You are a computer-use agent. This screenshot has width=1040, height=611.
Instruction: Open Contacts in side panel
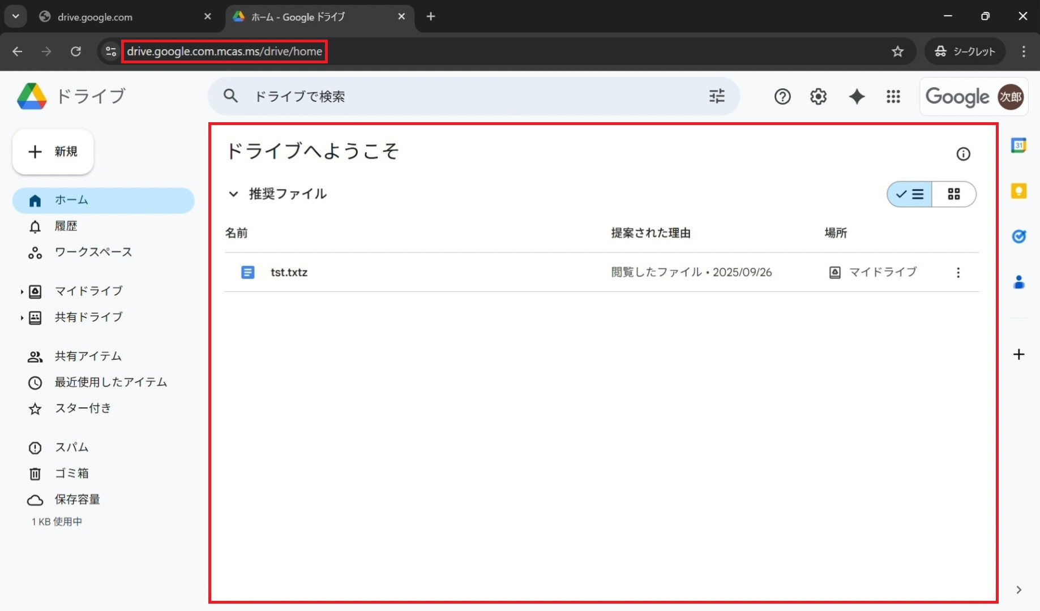pyautogui.click(x=1018, y=282)
